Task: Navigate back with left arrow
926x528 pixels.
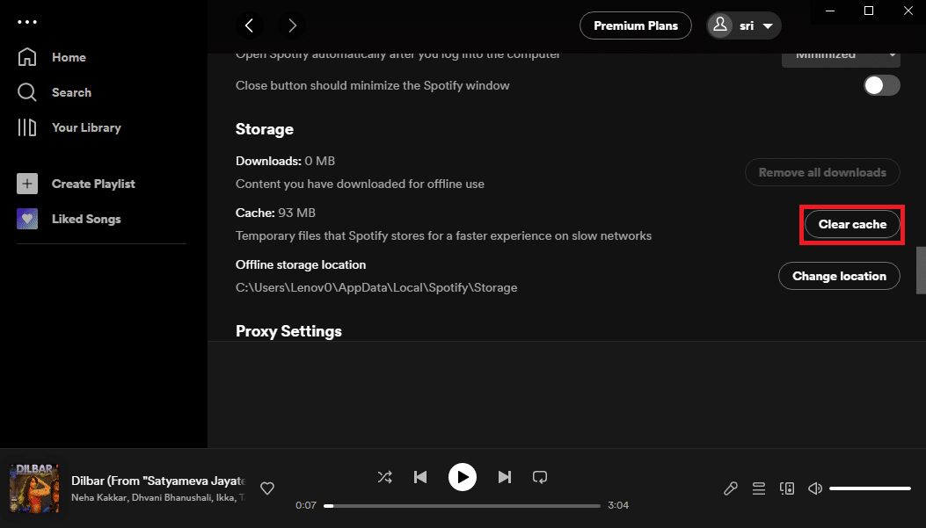Action: pos(249,25)
